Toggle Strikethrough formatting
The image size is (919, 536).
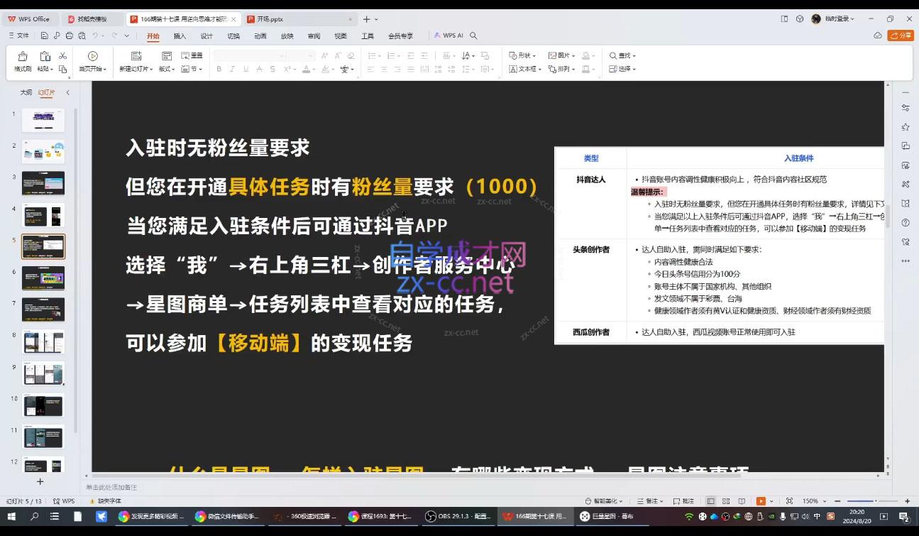(x=259, y=69)
